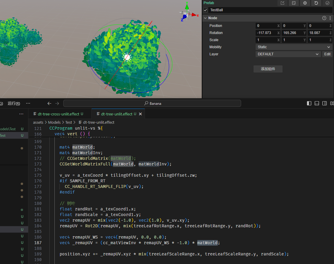Apply prefab changes with the checkmark icon
This screenshot has height=264, width=334.
click(327, 3)
